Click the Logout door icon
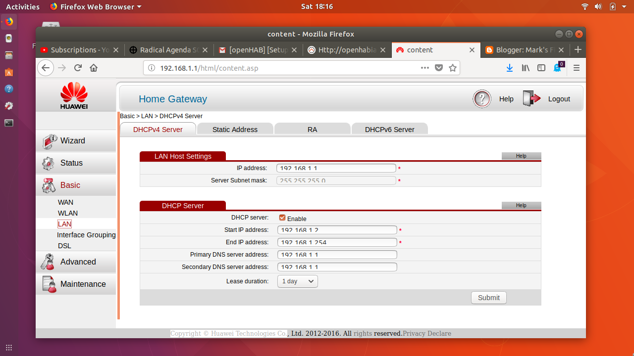This screenshot has height=356, width=634. click(531, 99)
